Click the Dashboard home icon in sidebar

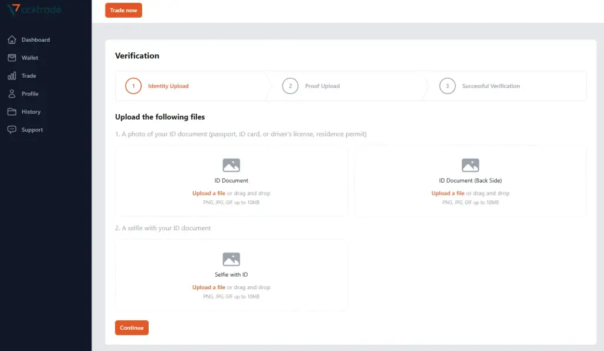click(12, 39)
